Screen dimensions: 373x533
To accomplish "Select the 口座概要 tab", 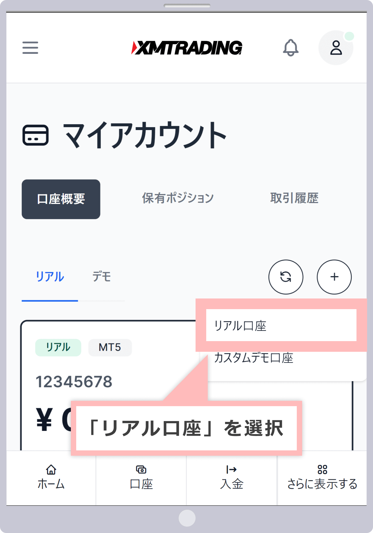I will click(x=61, y=199).
